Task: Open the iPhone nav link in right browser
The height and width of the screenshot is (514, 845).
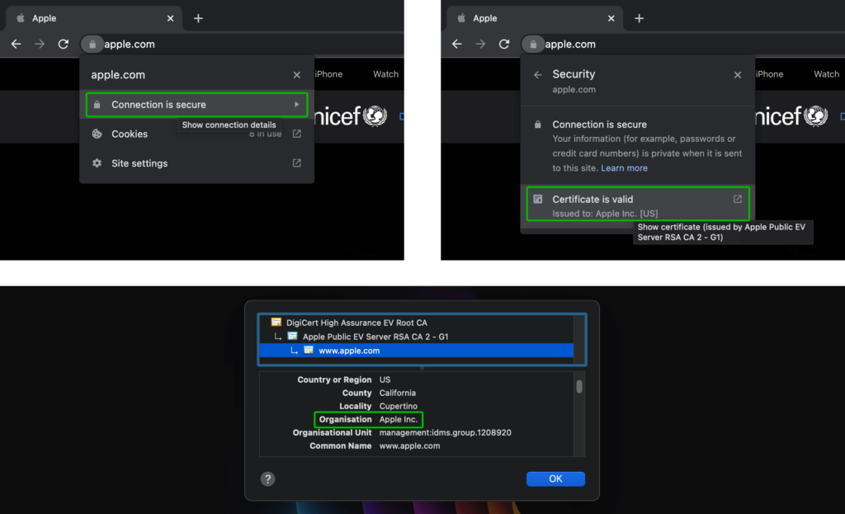Action: point(770,74)
